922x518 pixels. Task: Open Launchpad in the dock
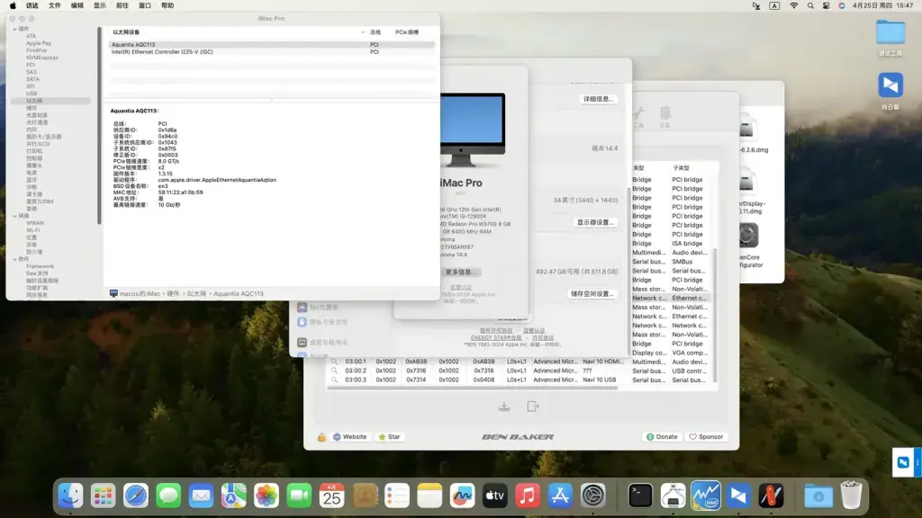click(x=103, y=496)
